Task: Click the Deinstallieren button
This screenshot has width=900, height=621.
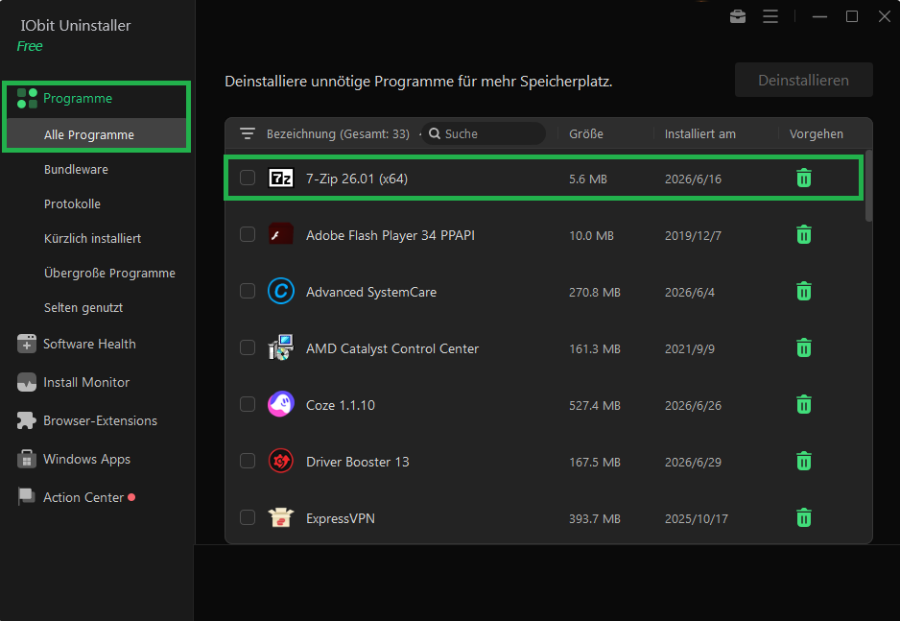Action: (804, 80)
